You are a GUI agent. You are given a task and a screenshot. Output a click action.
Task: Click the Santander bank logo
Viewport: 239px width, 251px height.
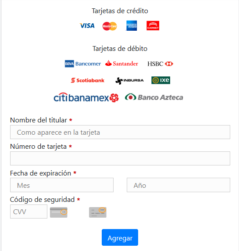pyautogui.click(x=121, y=63)
